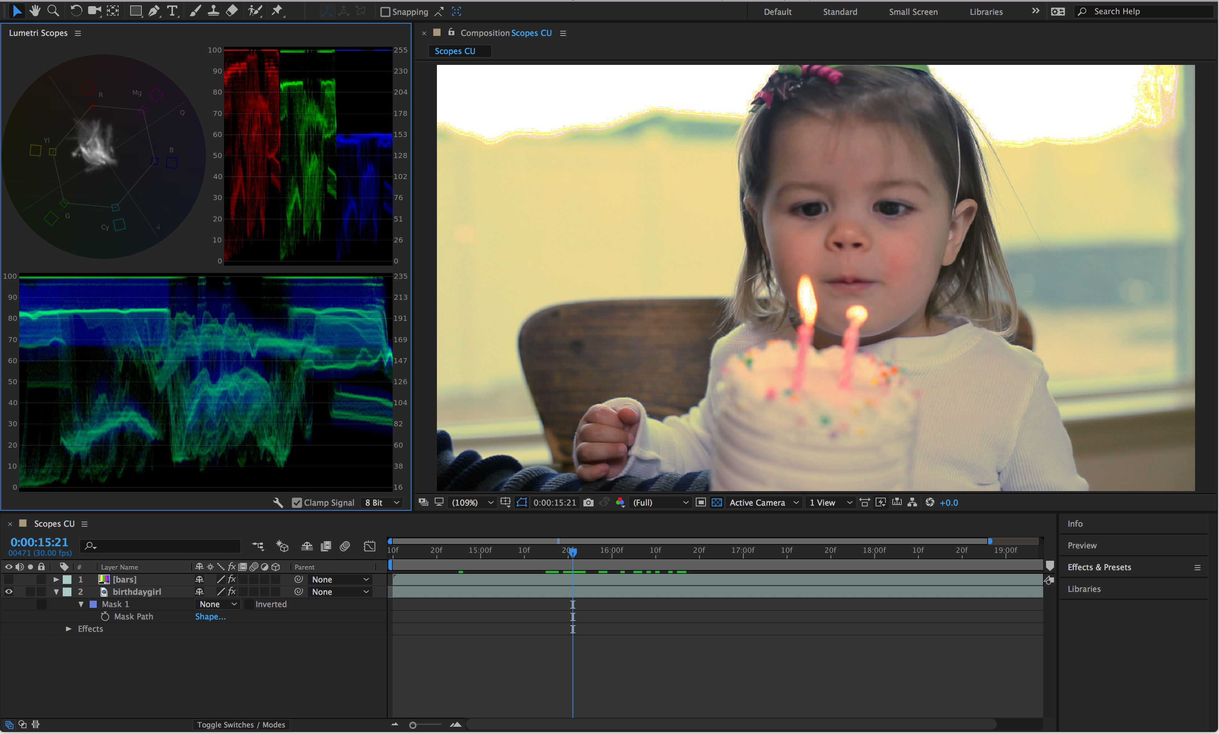
Task: Open the Parent dropdown for layer 1
Action: (x=336, y=579)
